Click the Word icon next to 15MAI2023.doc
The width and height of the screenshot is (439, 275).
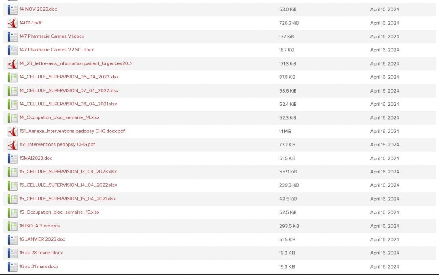pos(12,158)
